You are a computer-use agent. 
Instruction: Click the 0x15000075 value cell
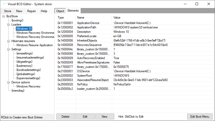[121, 67]
